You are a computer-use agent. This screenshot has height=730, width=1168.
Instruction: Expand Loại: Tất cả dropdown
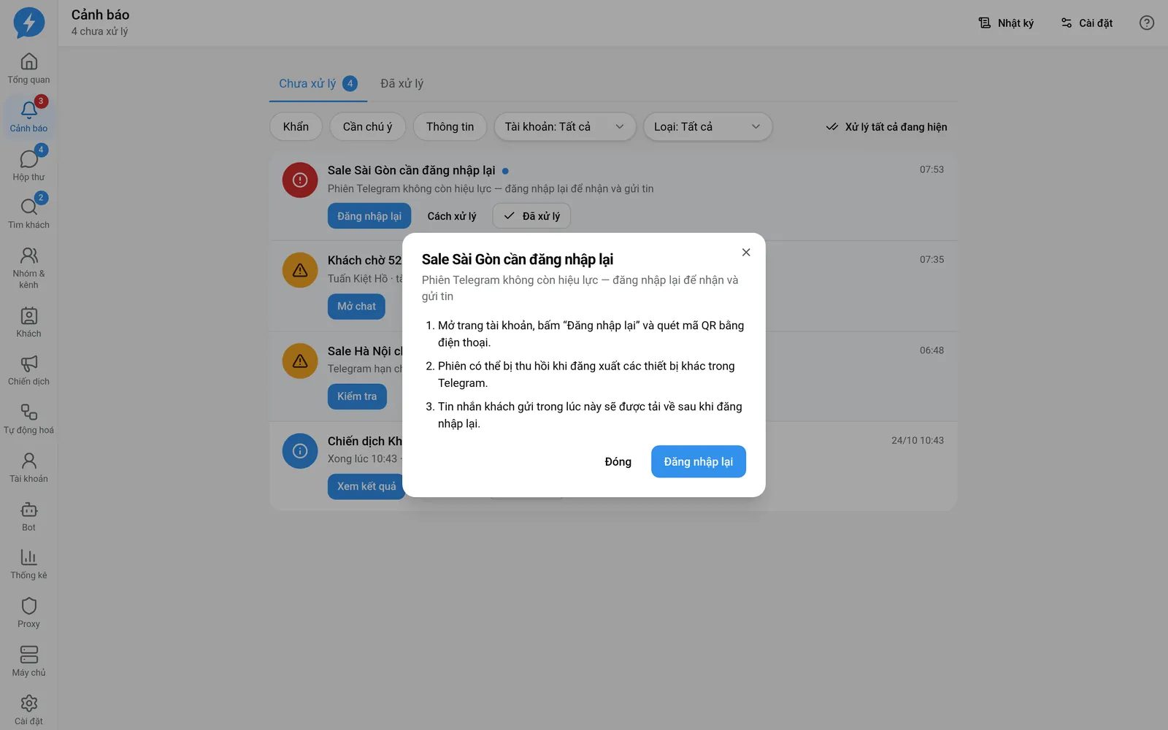[707, 127]
